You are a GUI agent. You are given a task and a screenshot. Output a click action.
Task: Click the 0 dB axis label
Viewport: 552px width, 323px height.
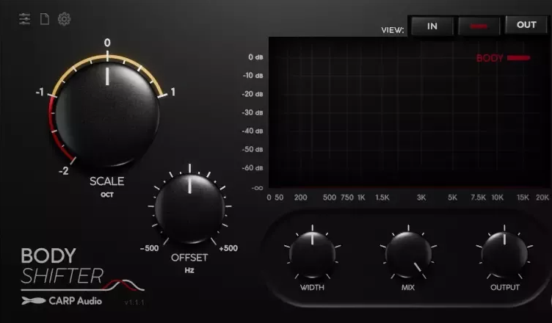click(x=255, y=57)
